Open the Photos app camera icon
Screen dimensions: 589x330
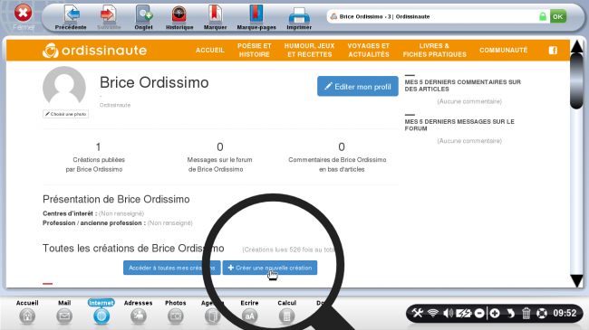pyautogui.click(x=176, y=316)
